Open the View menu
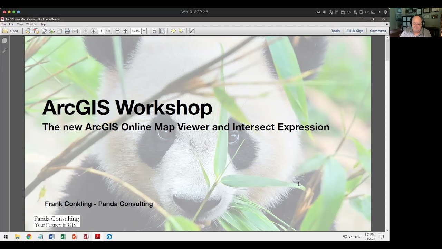442x249 pixels. (x=20, y=24)
